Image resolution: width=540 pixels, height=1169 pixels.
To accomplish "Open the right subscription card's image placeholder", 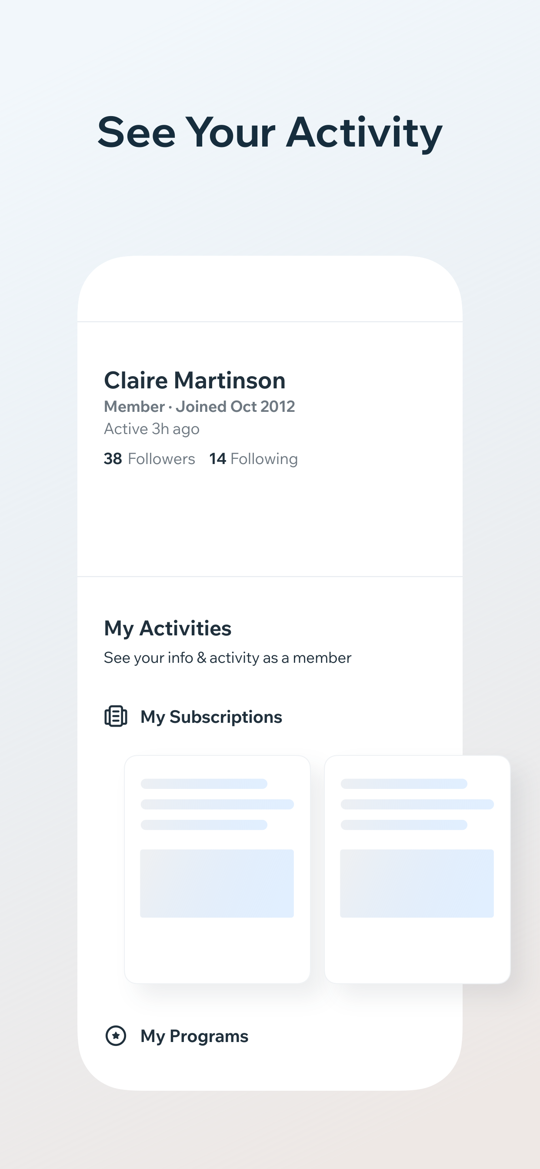I will coord(417,883).
